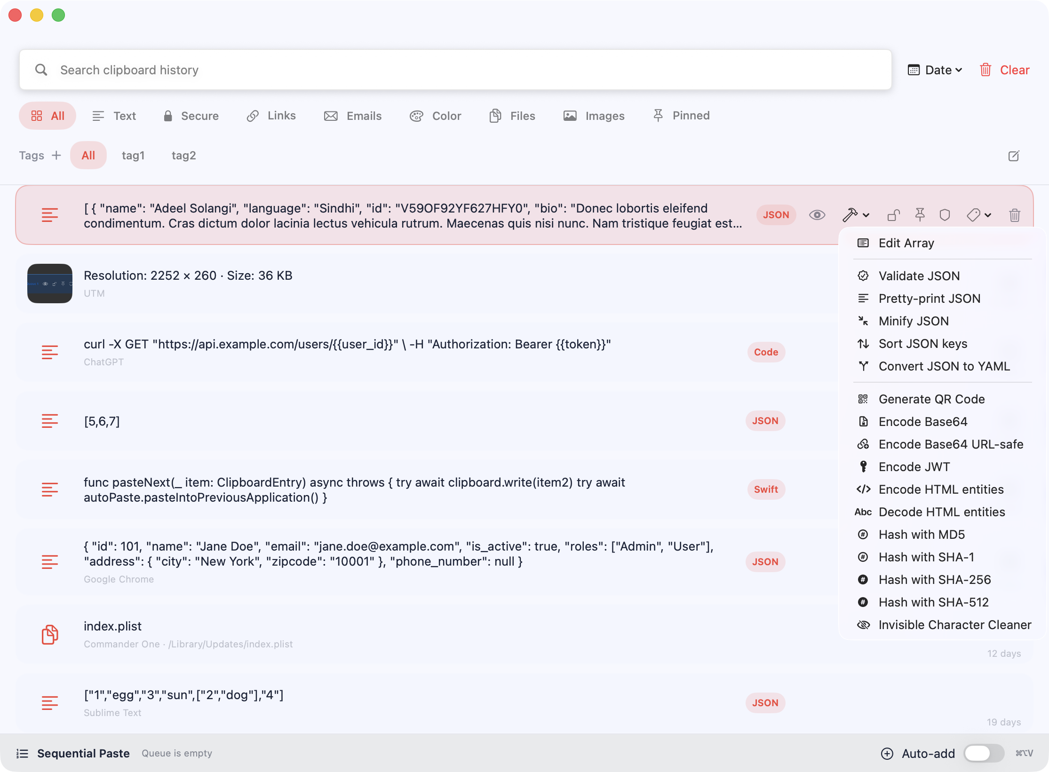Switch to the Images filter
Screen dimensions: 1049x772
[594, 116]
